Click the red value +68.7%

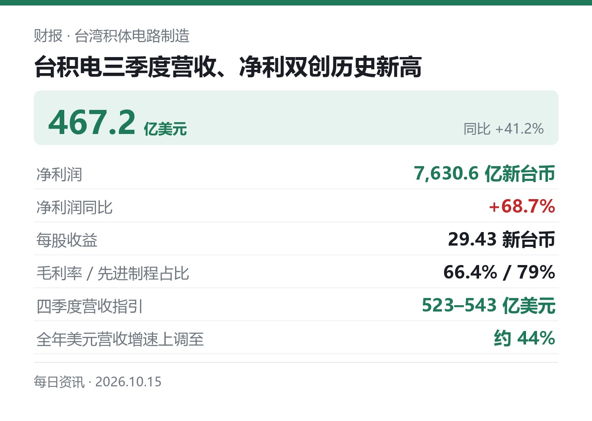522,206
